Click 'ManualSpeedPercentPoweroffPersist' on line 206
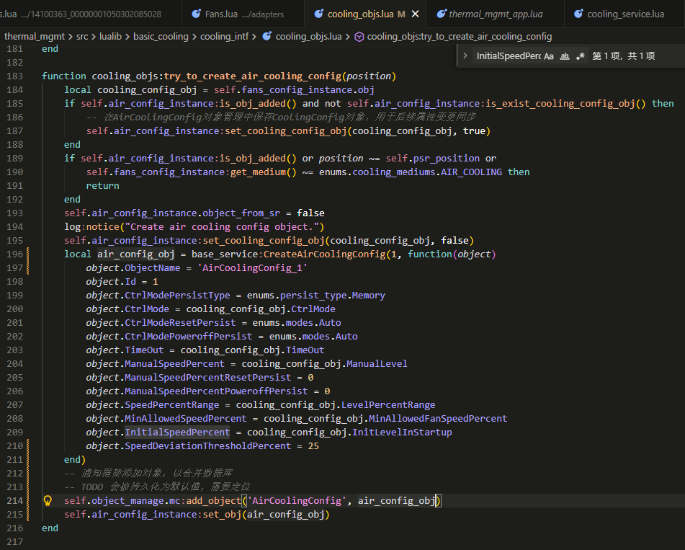Screen dimensions: 685x550 216,391
